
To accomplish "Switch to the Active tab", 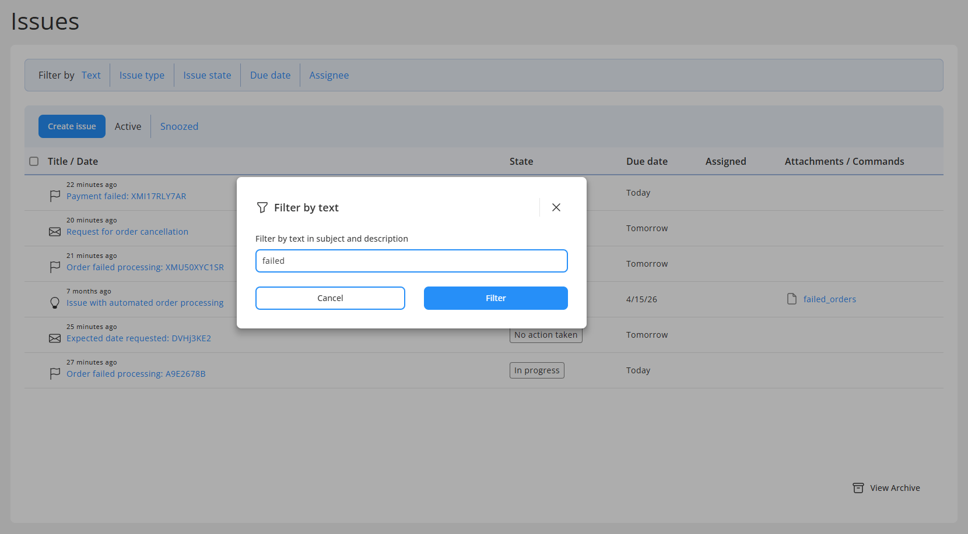I will point(128,126).
